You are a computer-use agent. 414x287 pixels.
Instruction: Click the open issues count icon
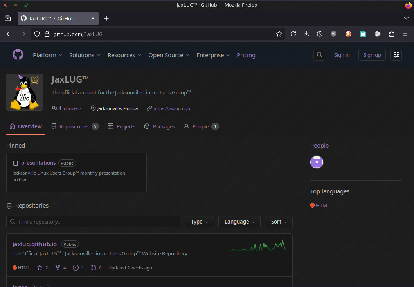tap(78, 268)
